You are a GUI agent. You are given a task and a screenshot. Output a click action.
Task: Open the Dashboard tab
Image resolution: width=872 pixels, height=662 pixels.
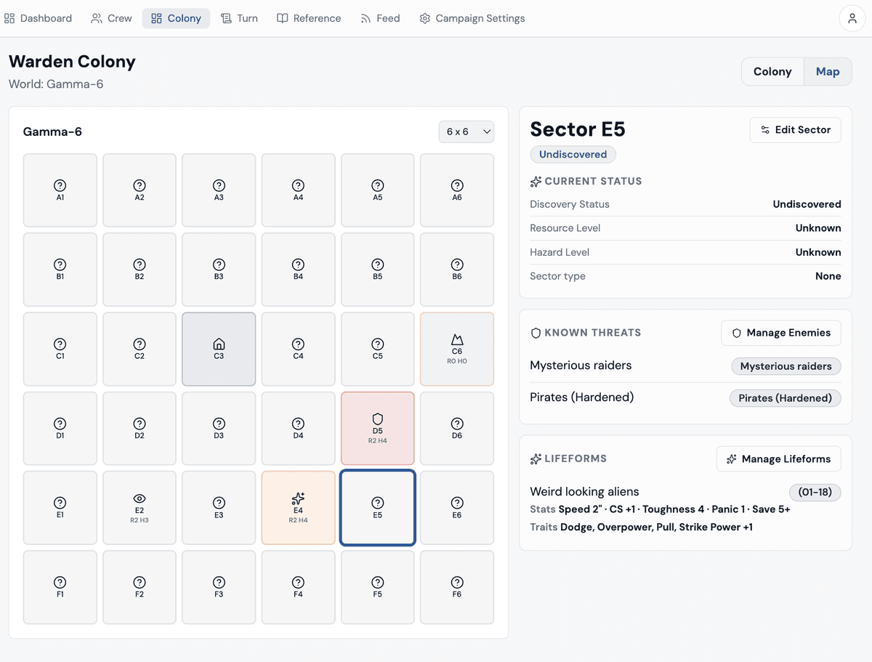39,18
